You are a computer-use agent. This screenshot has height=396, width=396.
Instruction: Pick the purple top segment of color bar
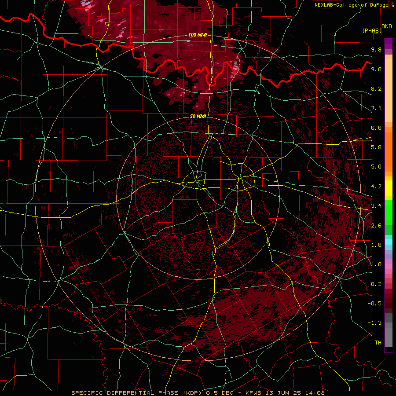tap(389, 44)
